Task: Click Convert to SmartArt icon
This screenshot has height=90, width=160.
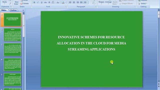Action: tap(94, 3)
